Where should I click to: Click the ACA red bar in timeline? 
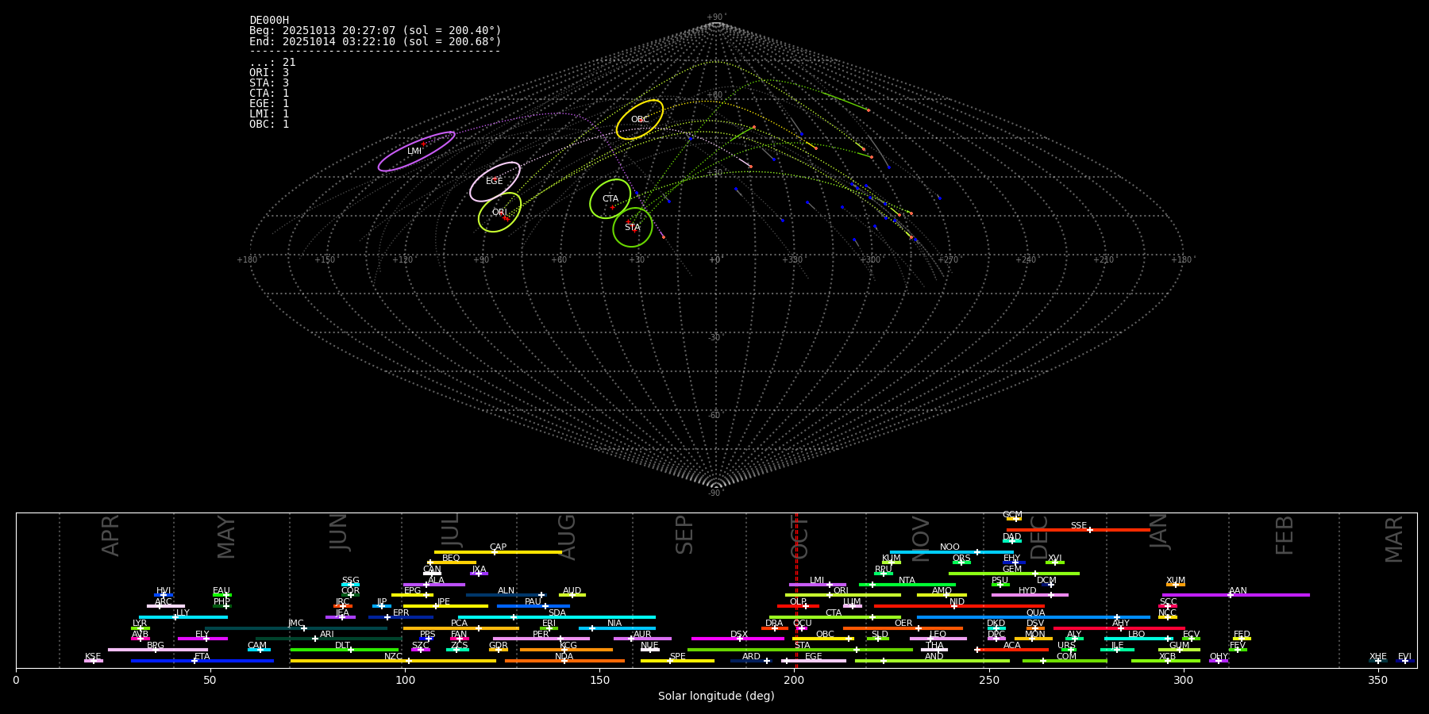tap(1013, 650)
